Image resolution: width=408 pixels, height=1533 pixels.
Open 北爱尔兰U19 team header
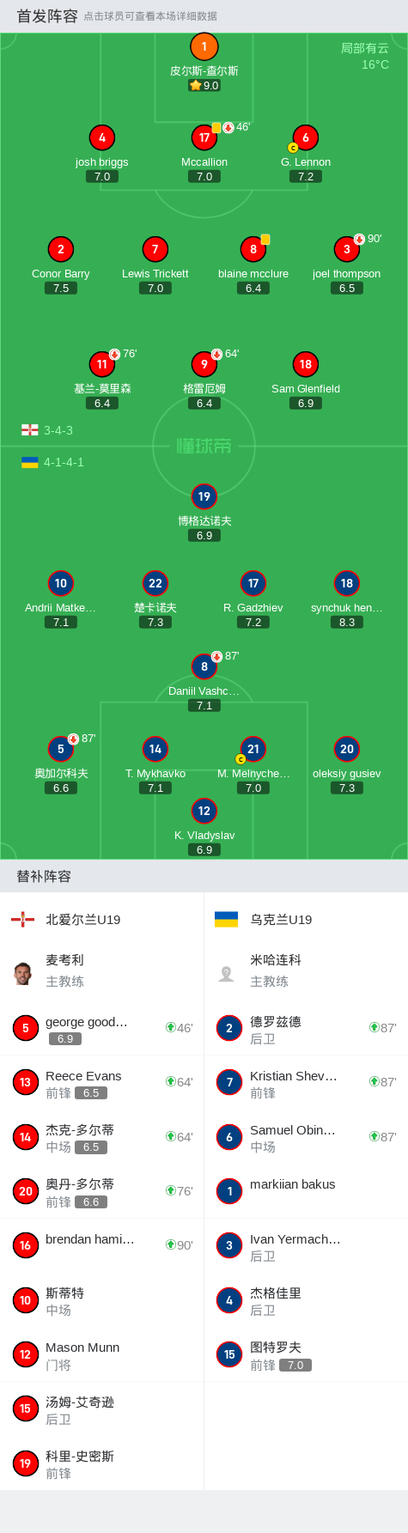pyautogui.click(x=101, y=920)
